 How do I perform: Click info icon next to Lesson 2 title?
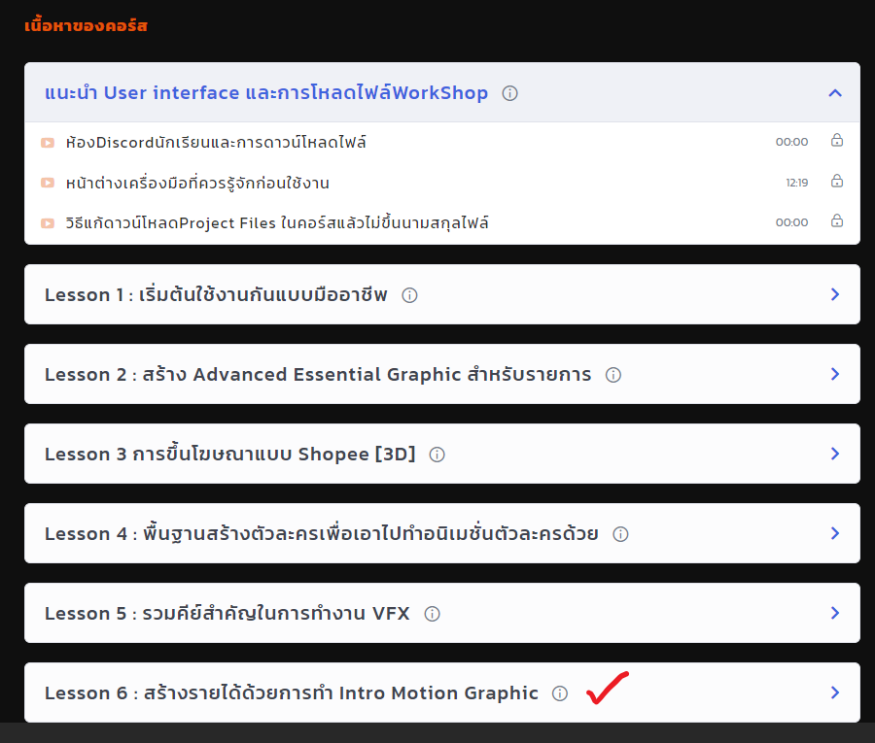[613, 375]
